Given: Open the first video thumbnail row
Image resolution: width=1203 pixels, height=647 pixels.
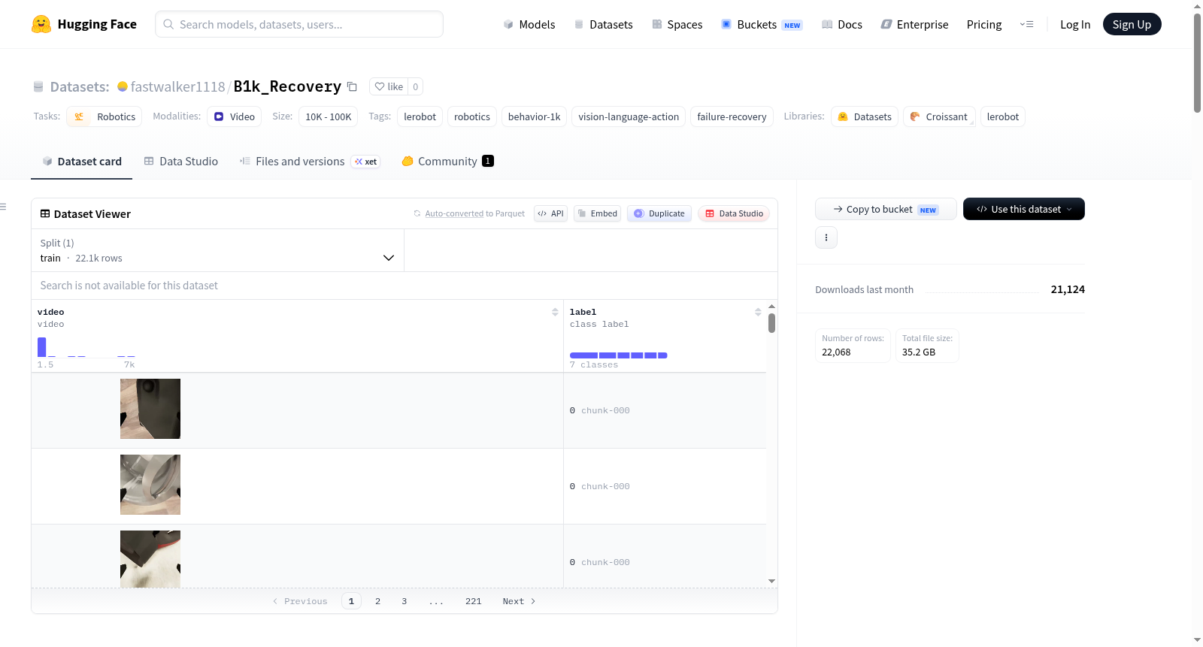Looking at the screenshot, I should (x=150, y=409).
